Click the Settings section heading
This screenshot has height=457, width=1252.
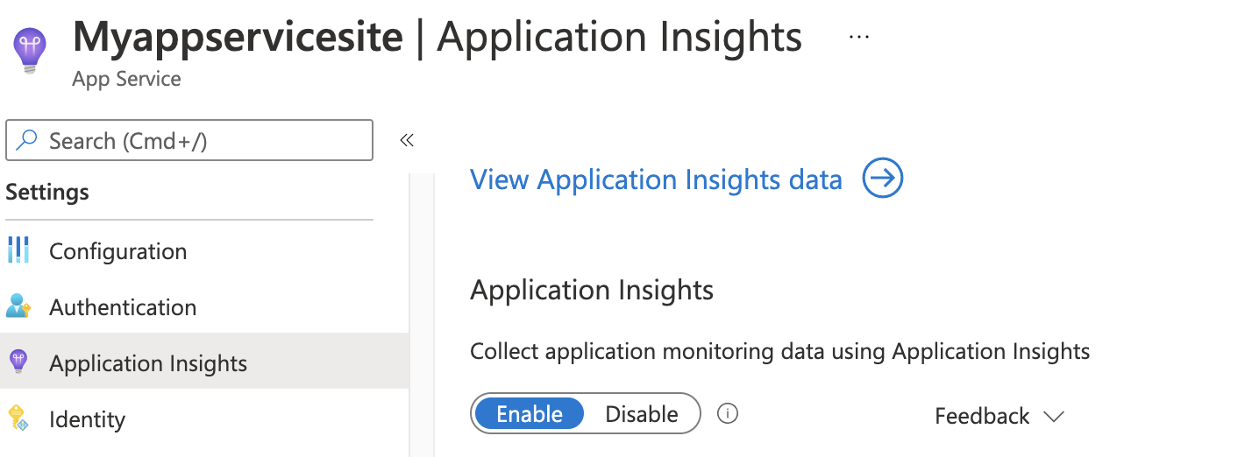coord(47,192)
